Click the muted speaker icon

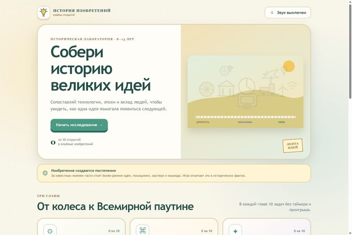[x=272, y=13]
